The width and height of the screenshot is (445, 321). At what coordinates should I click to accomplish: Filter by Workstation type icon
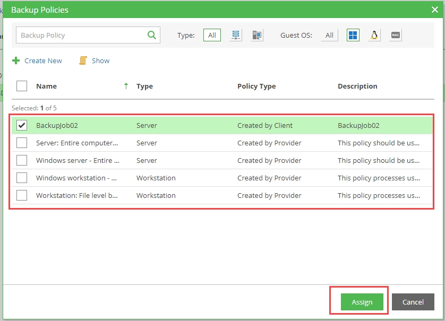click(x=257, y=36)
